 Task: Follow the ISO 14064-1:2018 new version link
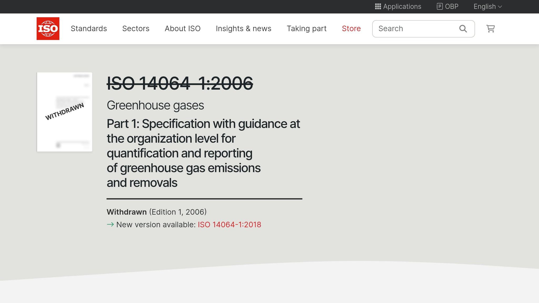tap(229, 225)
